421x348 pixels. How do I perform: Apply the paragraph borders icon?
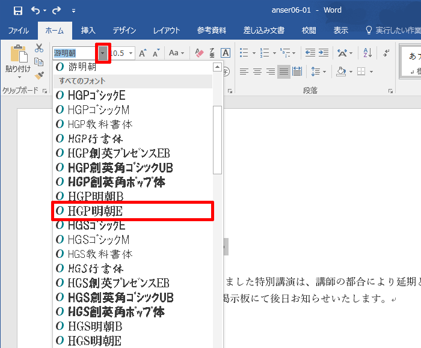(361, 72)
